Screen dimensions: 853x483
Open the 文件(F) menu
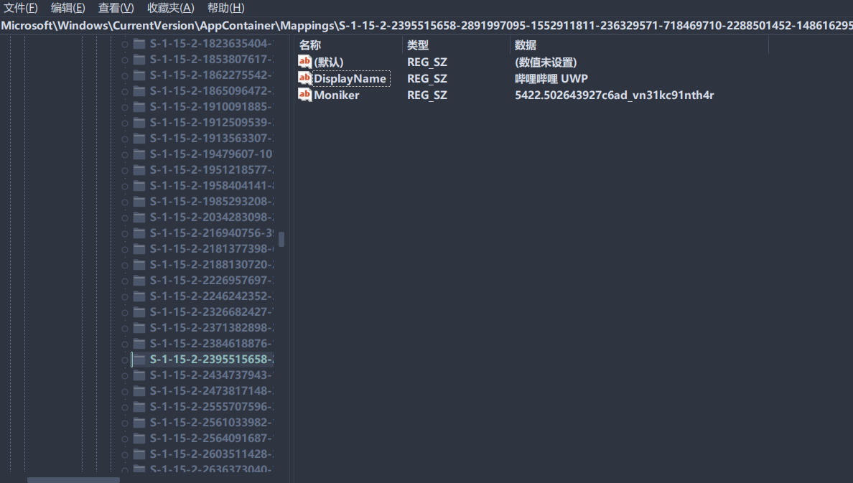coord(21,8)
